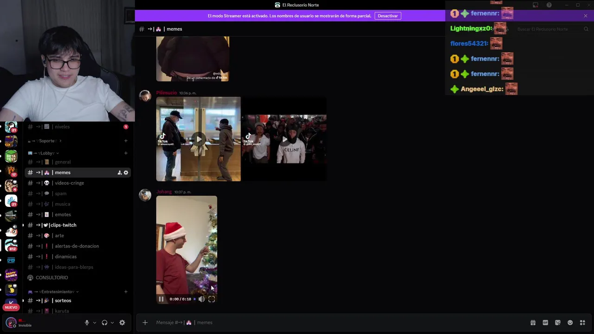
Task: Open the clips-twitch channel
Action: coord(77,225)
